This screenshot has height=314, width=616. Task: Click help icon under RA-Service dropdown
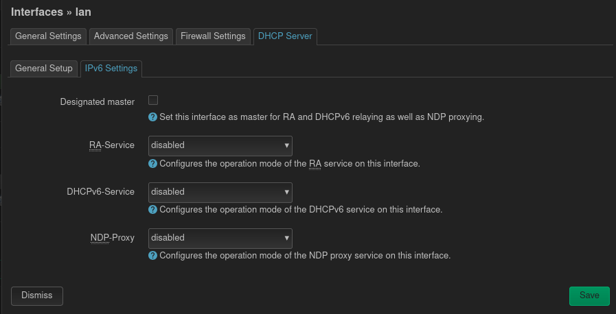point(153,163)
